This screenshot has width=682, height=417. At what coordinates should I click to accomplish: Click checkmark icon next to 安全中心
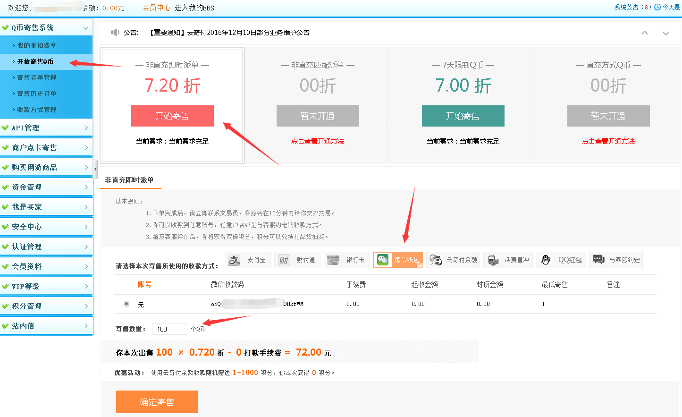5,227
